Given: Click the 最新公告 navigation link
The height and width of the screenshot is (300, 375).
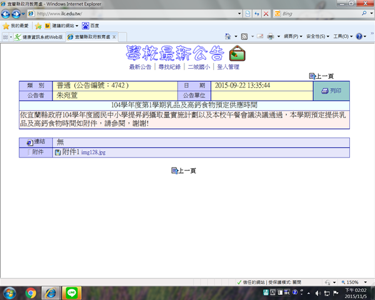Looking at the screenshot, I should click(x=140, y=67).
